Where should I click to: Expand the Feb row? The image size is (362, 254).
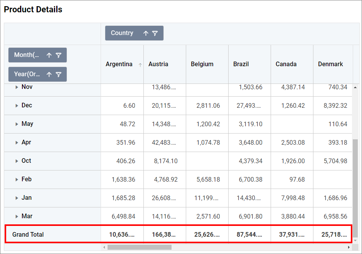17,180
